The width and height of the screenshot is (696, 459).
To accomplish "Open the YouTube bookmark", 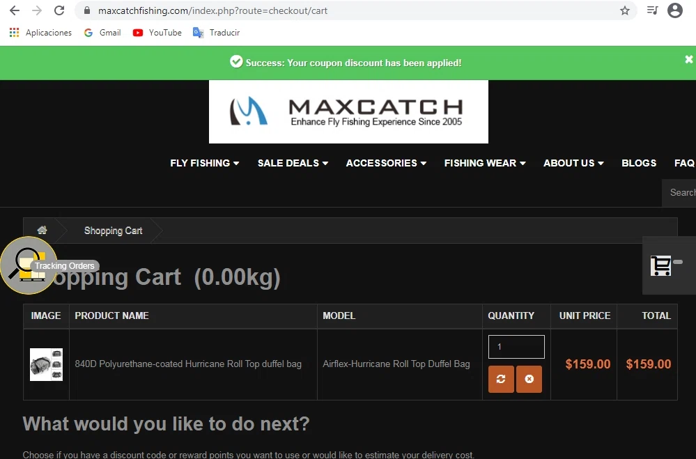I will 157,33.
